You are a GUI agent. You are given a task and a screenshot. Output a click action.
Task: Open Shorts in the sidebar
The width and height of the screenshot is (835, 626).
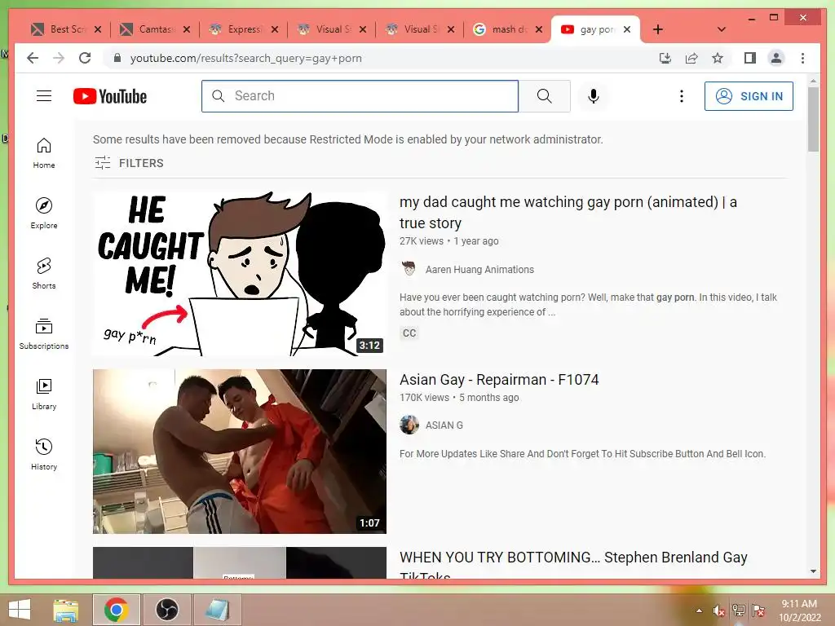coord(44,274)
